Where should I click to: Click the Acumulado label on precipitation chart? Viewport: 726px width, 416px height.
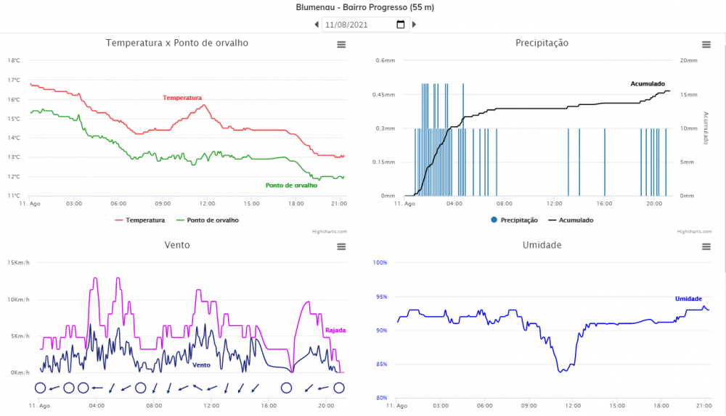click(647, 84)
